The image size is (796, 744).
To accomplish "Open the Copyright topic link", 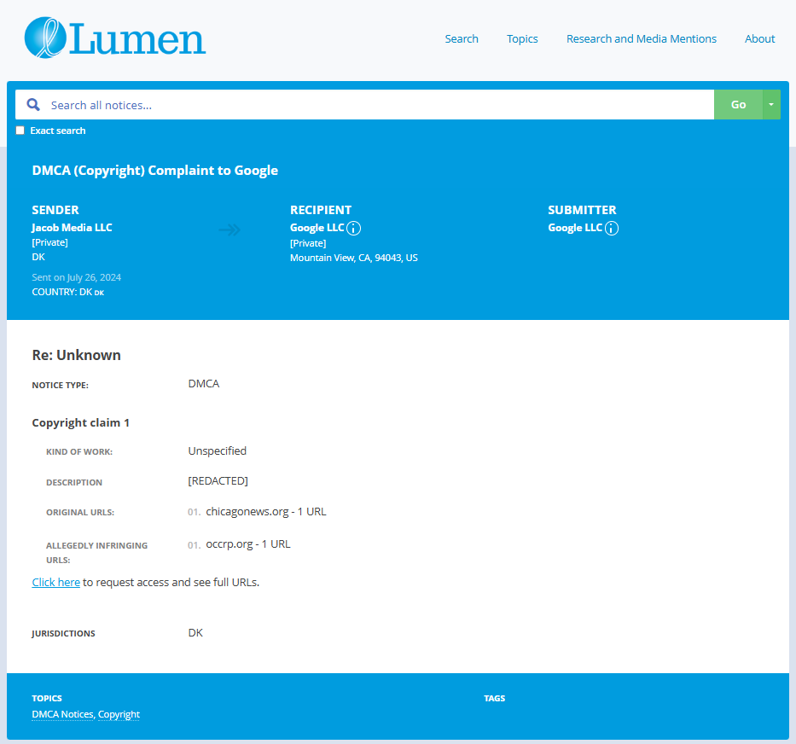I will coord(119,714).
